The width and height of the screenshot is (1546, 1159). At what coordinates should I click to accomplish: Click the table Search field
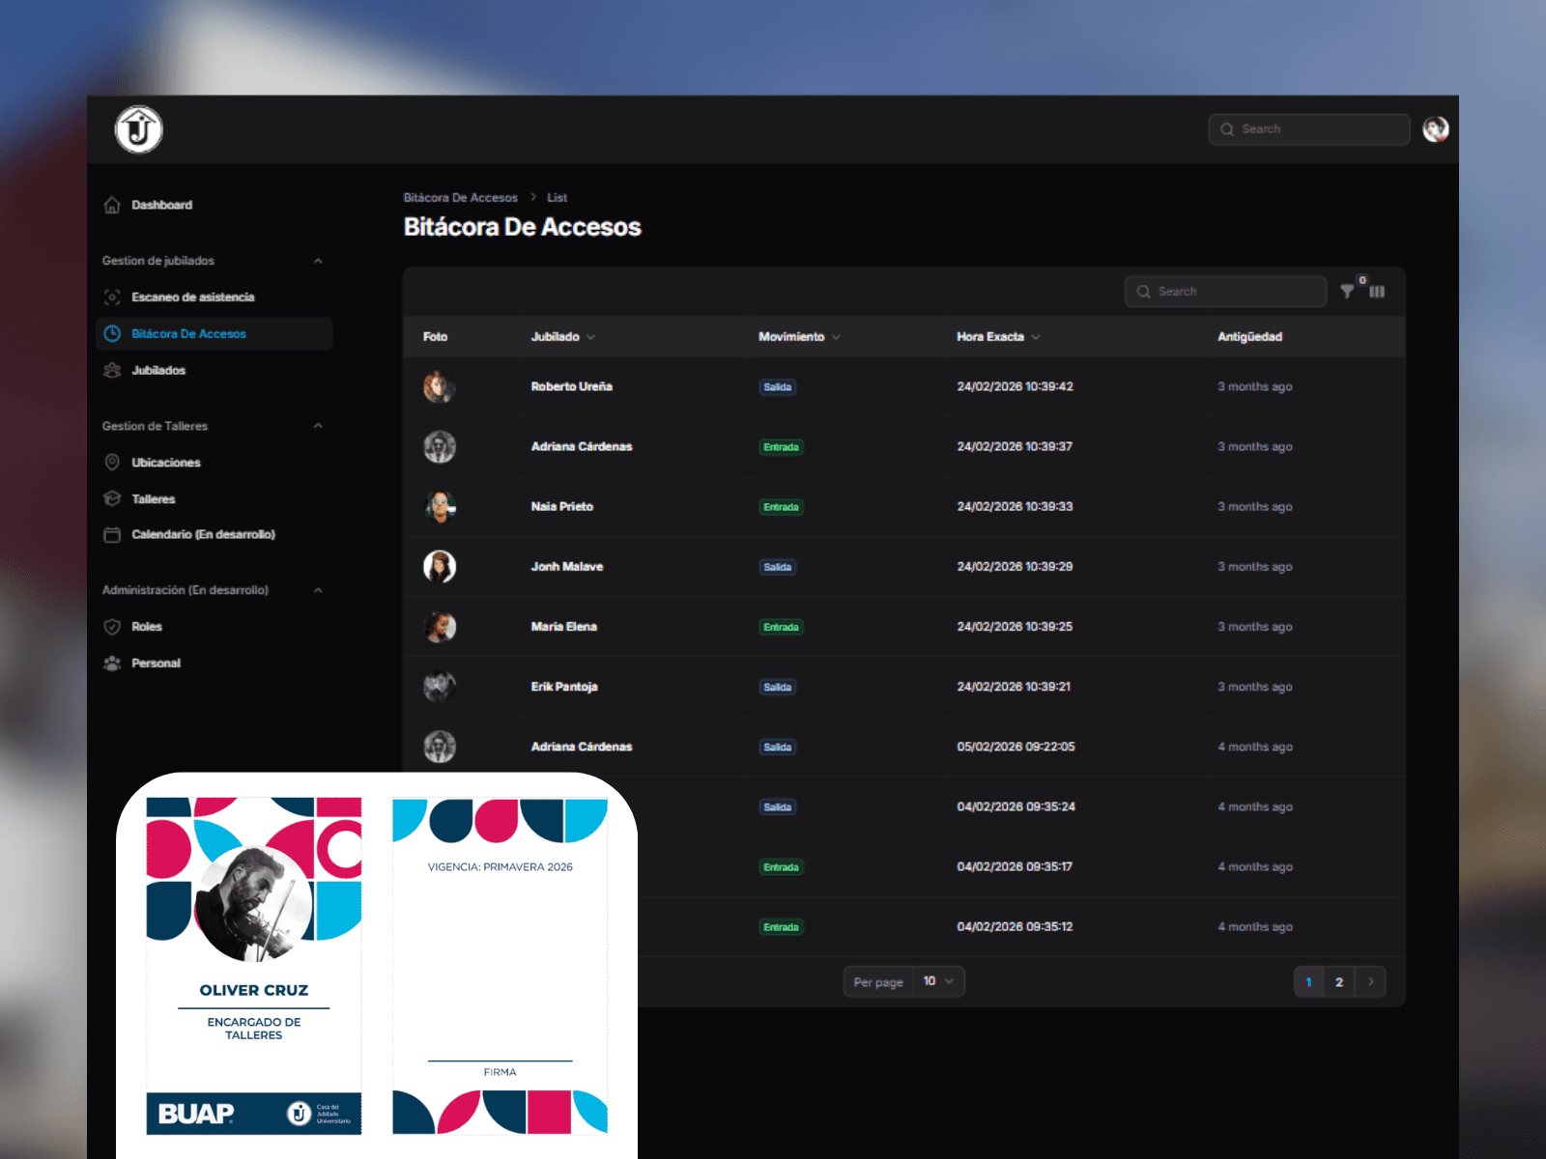1225,292
